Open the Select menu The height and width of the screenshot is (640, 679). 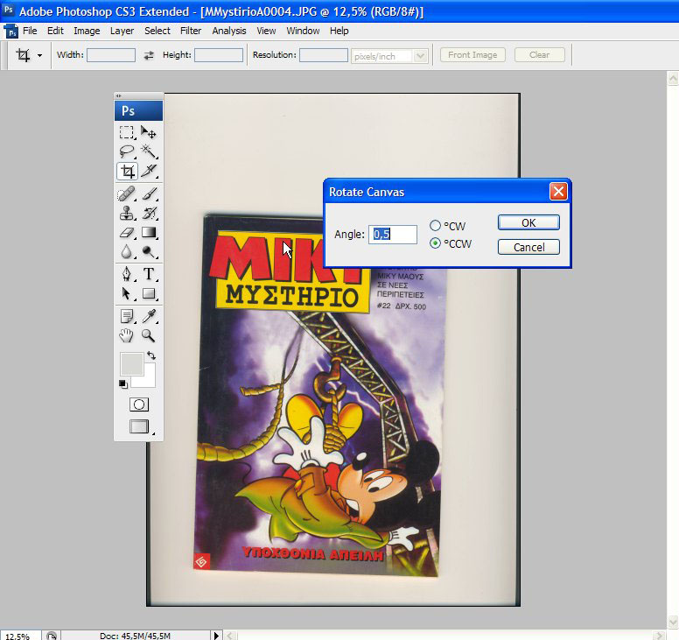coord(157,31)
